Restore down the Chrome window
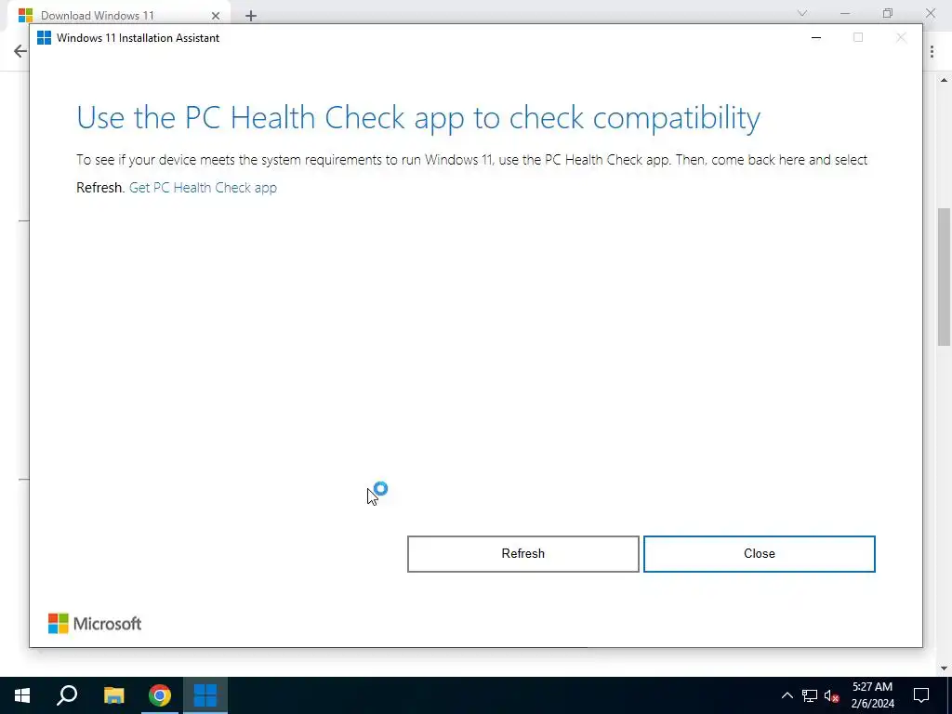The height and width of the screenshot is (714, 952). [888, 13]
